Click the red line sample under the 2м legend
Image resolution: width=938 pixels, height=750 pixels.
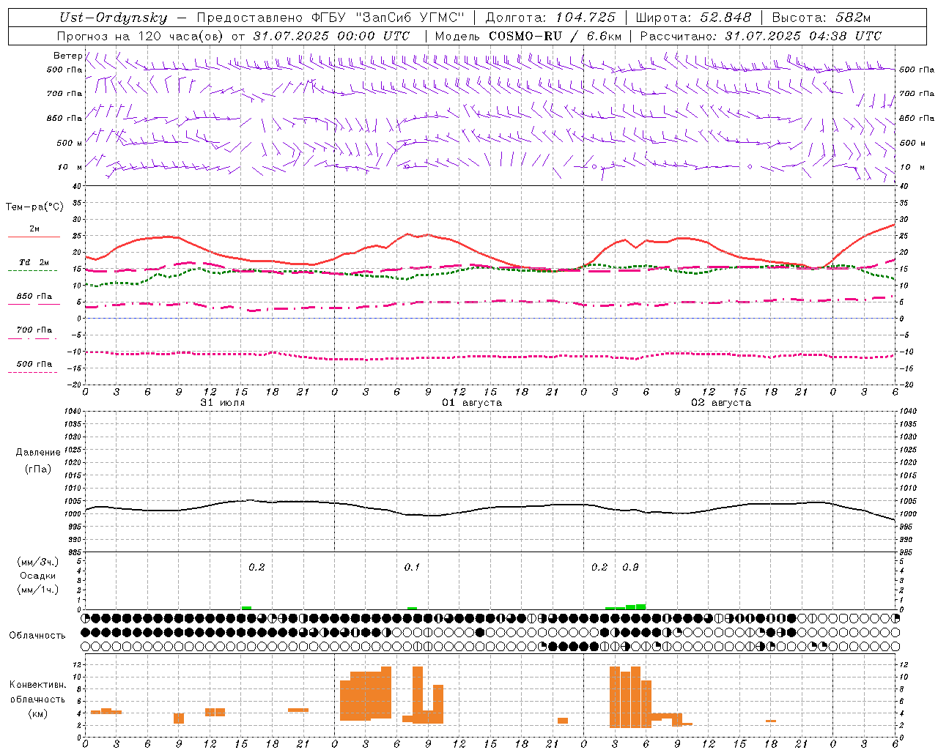pyautogui.click(x=34, y=237)
